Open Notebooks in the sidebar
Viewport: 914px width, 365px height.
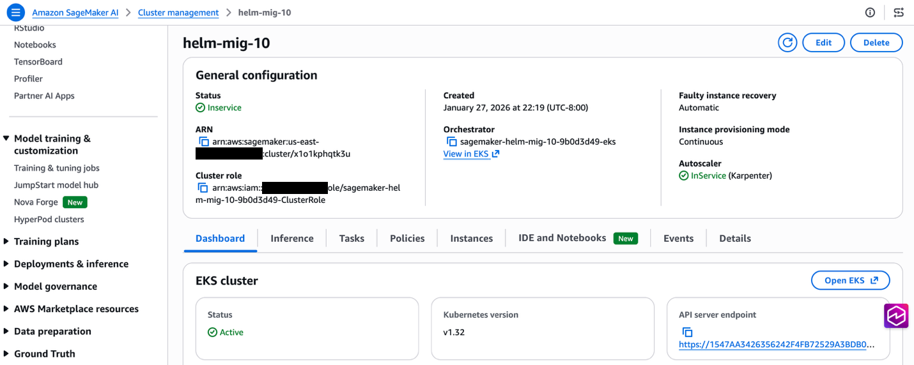(35, 45)
